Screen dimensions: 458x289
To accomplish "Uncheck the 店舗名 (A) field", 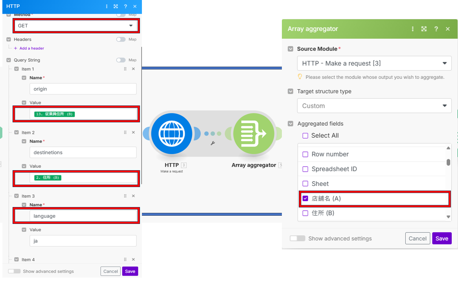I will point(305,198).
